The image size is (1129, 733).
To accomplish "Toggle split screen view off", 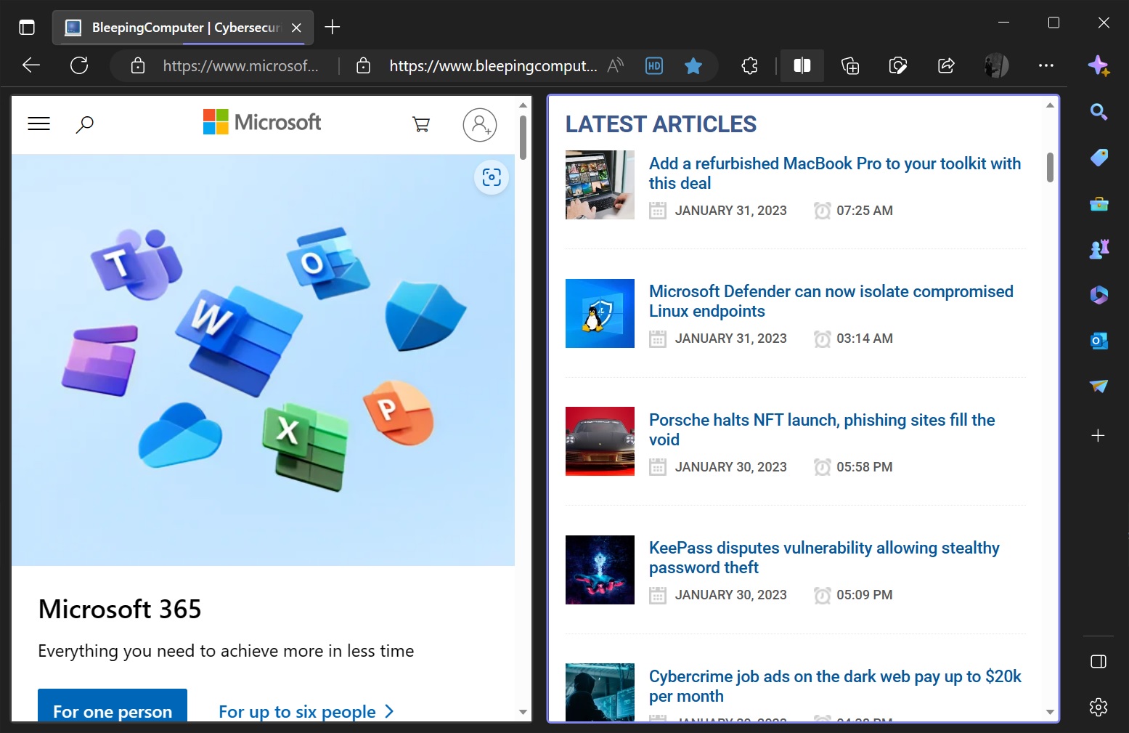I will tap(802, 65).
